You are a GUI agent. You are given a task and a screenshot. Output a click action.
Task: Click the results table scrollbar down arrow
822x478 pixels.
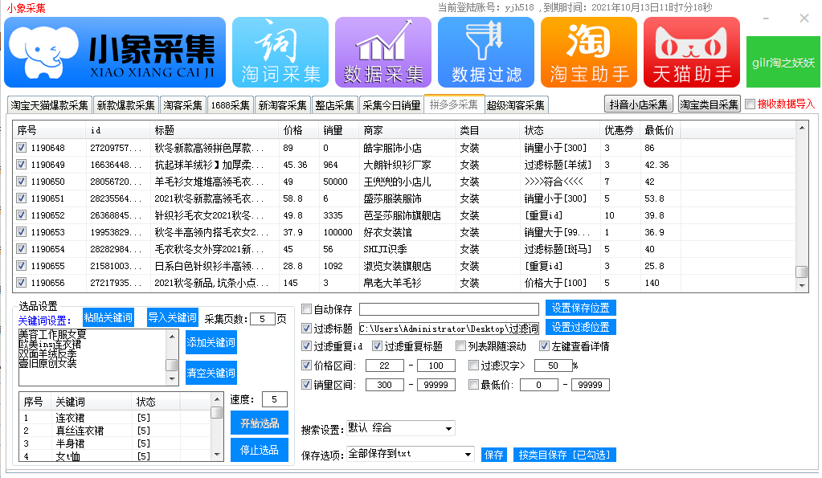point(802,286)
